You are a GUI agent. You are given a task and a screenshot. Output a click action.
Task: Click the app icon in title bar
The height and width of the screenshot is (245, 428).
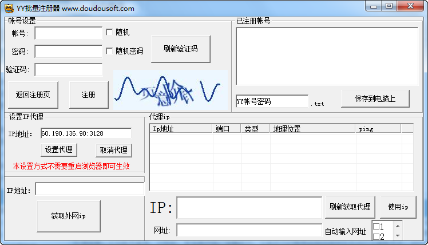(9, 8)
